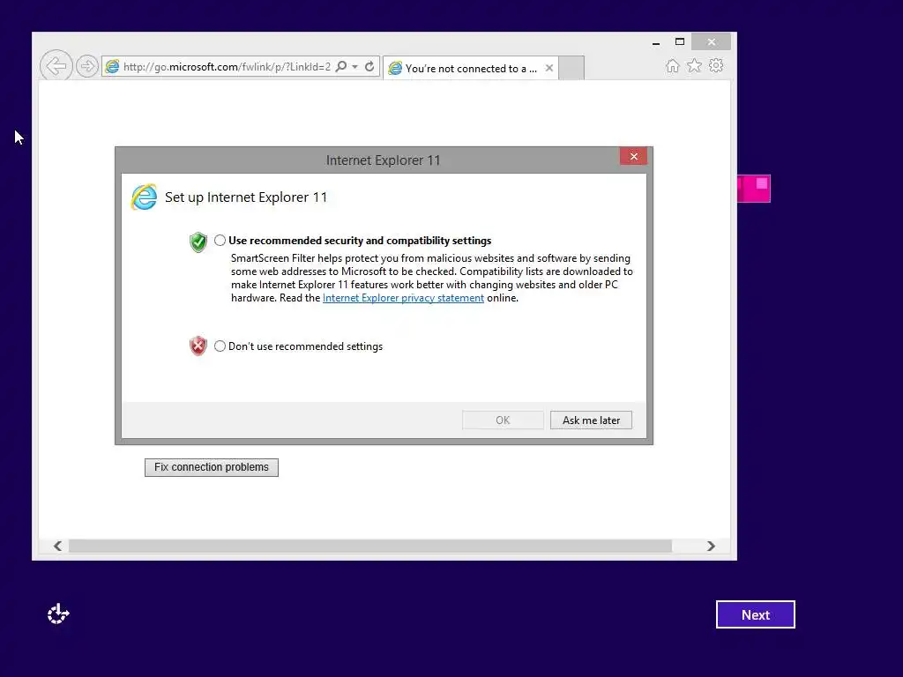Maximize the Internet Explorer browser window
Screen dimensions: 903x677
coord(680,42)
